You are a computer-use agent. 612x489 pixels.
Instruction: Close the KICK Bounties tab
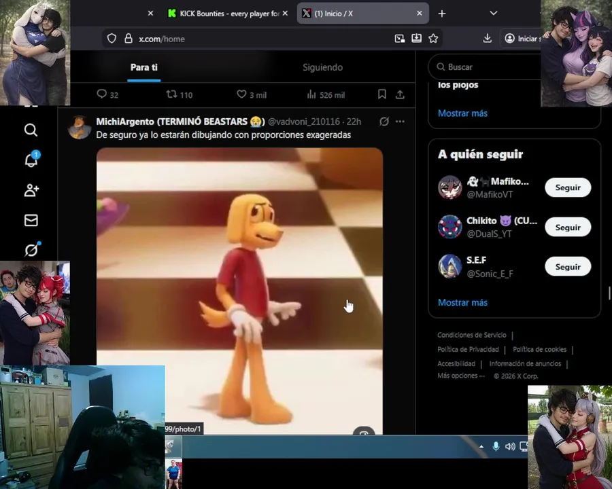pyautogui.click(x=286, y=14)
